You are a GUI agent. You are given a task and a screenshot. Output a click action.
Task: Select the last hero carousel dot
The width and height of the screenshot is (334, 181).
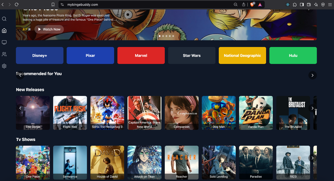173,36
